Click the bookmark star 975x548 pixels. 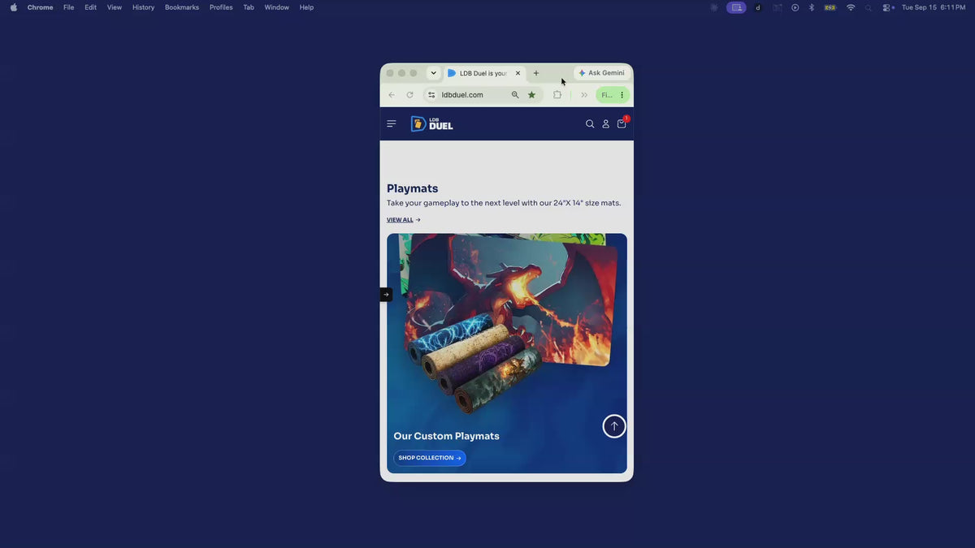pos(531,95)
